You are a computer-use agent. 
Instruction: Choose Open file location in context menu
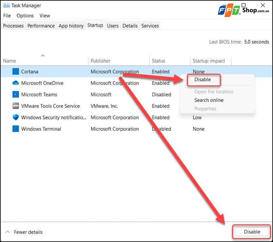214,91
